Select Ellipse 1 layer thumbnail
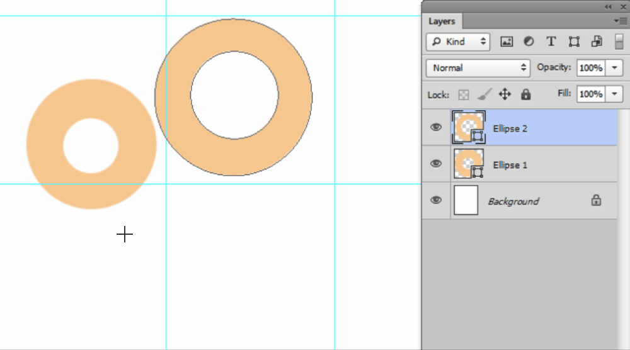This screenshot has width=630, height=350. tap(469, 164)
